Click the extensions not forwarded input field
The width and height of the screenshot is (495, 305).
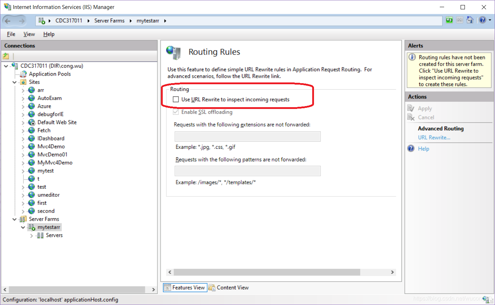coord(248,137)
